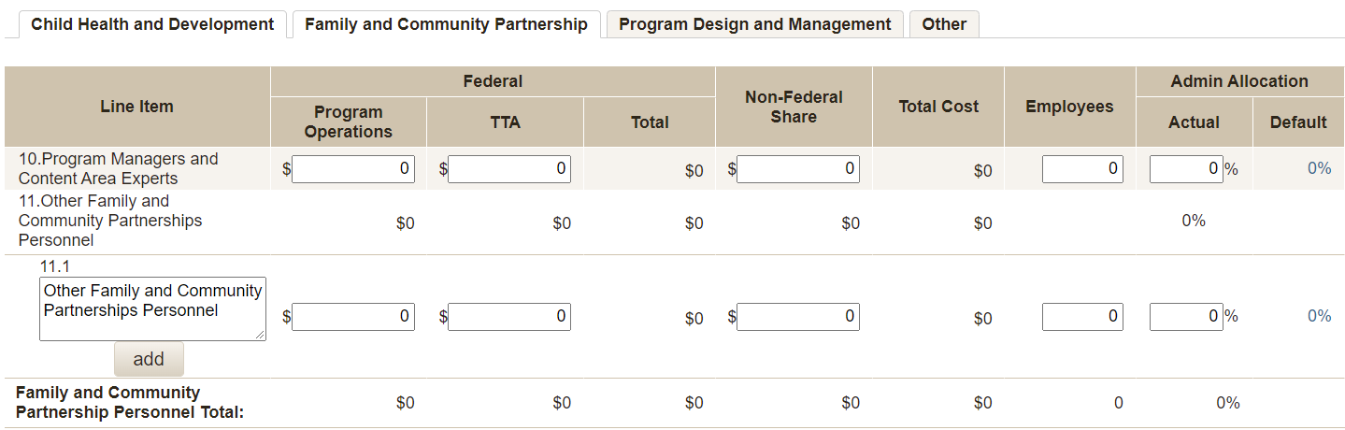
Task: Click the Default 0% value for line 11.1
Action: pos(1319,316)
